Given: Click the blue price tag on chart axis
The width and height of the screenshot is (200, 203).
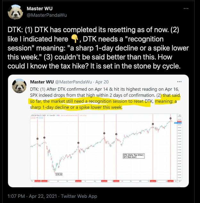Looking at the screenshot, I should (176, 123).
